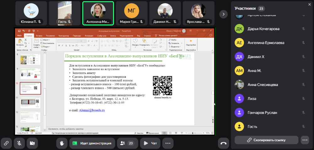Viewport: 314px width, 150px height.
Task: Select Гость video tile
Action: coord(65,13)
